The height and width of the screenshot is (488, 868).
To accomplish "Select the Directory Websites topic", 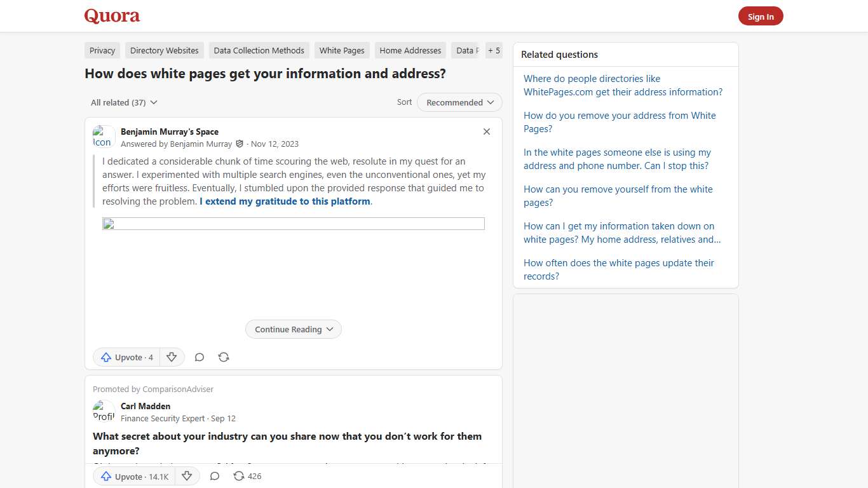I will click(164, 50).
